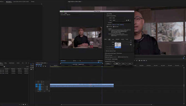Switch to the Audio tab in Export Settings

113,39
